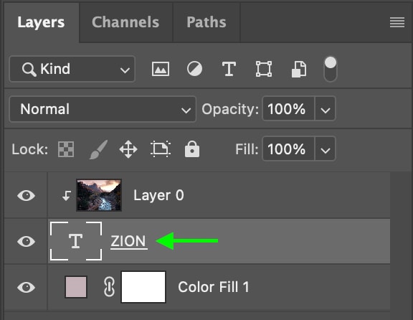Open the Kind filter type dropdown

72,69
